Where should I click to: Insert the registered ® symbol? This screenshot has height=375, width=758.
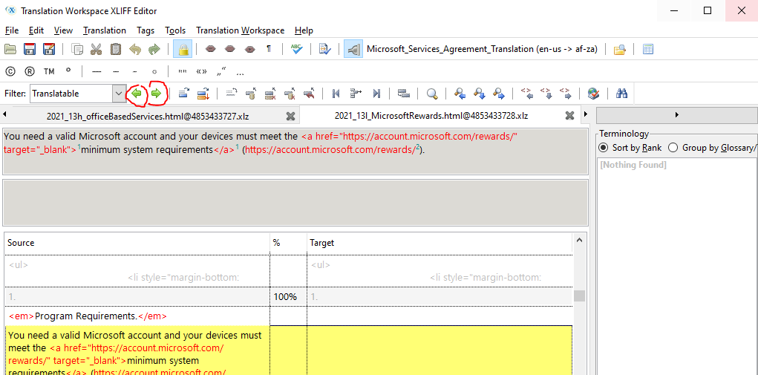tap(30, 71)
